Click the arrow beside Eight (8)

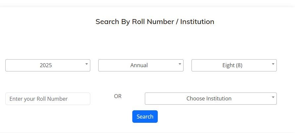tap(273, 64)
